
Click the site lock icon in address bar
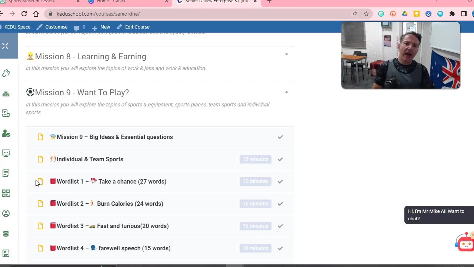click(x=51, y=14)
